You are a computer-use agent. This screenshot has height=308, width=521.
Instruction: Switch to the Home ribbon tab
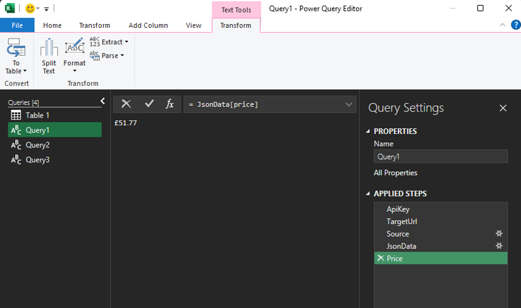[x=52, y=25]
